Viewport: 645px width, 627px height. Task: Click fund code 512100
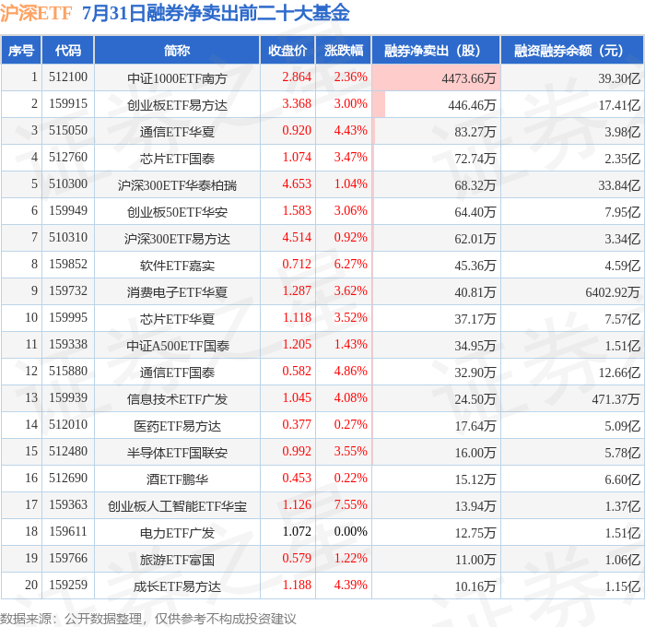tap(68, 77)
